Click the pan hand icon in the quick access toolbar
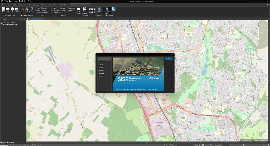The height and width of the screenshot is (146, 270). click(28, 1)
